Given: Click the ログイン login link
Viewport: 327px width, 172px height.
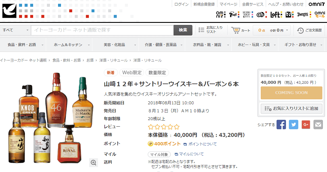Looking at the screenshot, I should [x=181, y=4].
